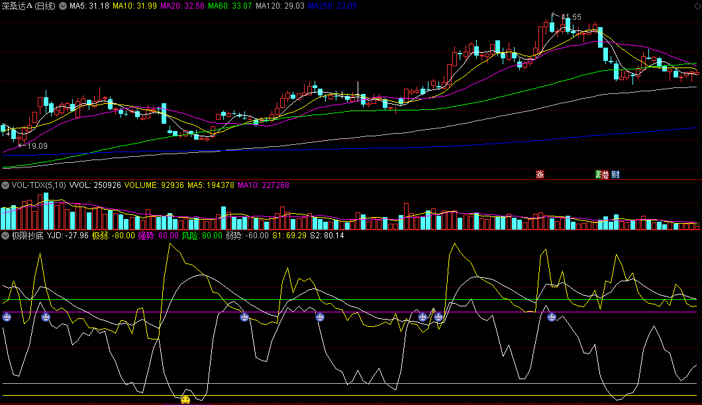Click the first sad-face signal icon

[x=7, y=317]
